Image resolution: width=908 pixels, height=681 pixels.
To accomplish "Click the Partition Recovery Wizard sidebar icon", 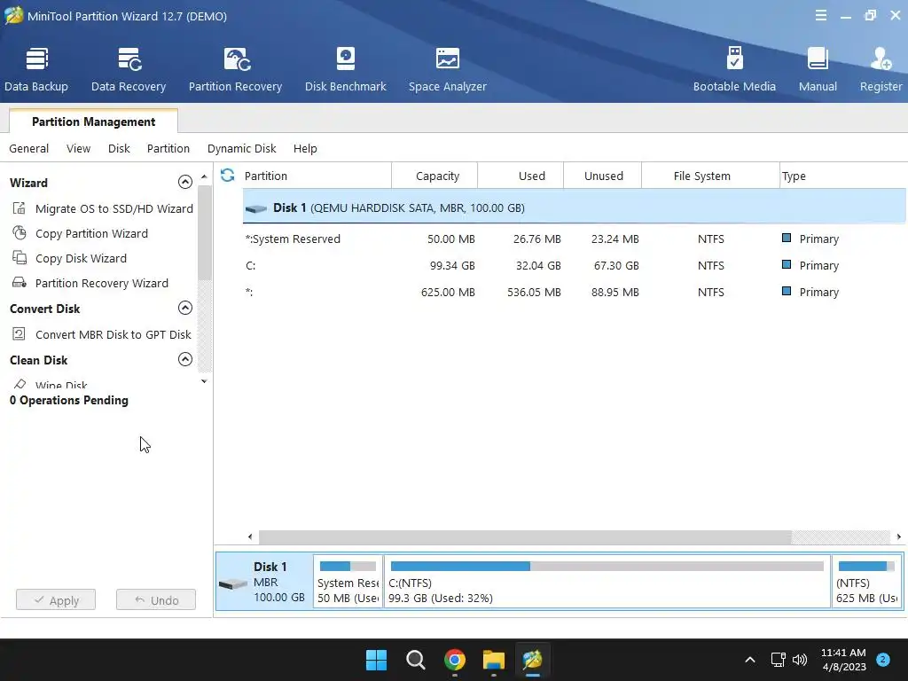I will [20, 283].
